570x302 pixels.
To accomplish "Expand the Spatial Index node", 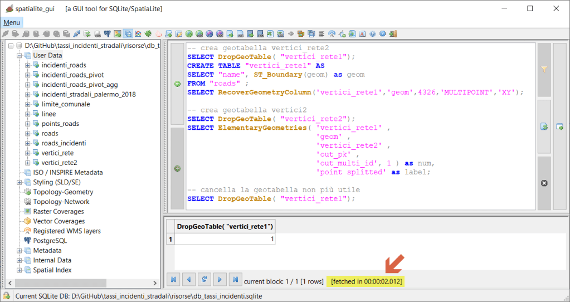I will 20,270.
